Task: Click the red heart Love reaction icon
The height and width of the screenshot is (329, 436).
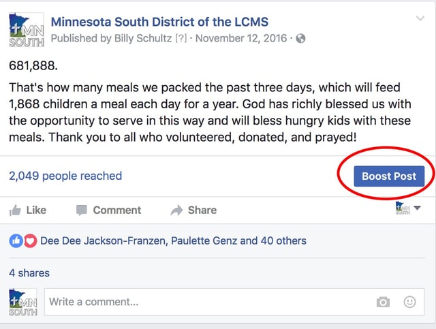Action: 30,241
